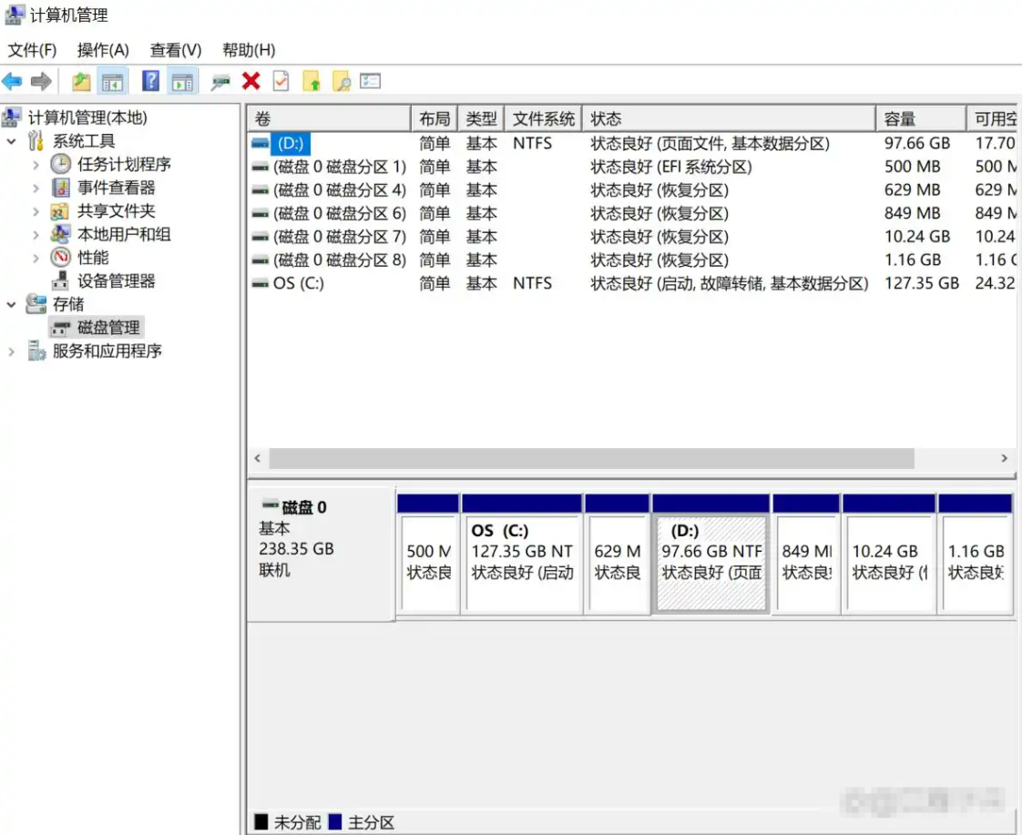Expand the 服务和应用程序 tree node
Screen dimensions: 1022x835
click(x=10, y=351)
